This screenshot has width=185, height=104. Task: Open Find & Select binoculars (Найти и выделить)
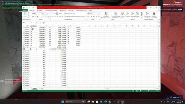tap(154, 15)
